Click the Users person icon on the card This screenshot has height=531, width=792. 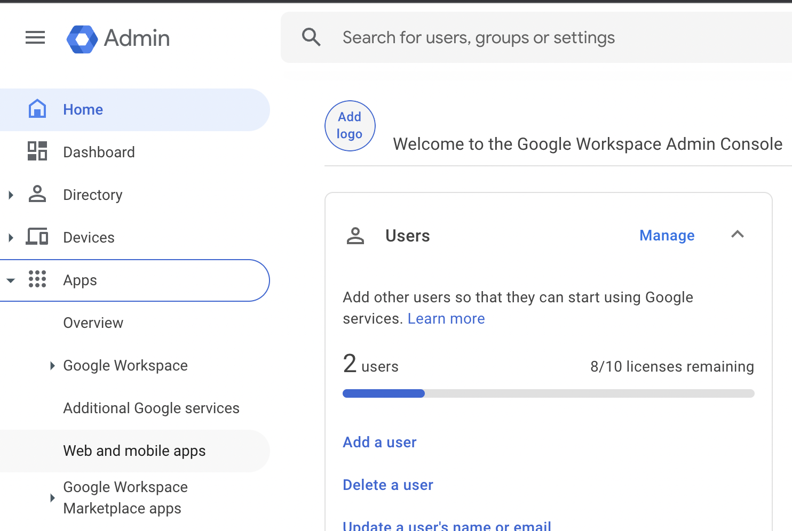pyautogui.click(x=355, y=235)
